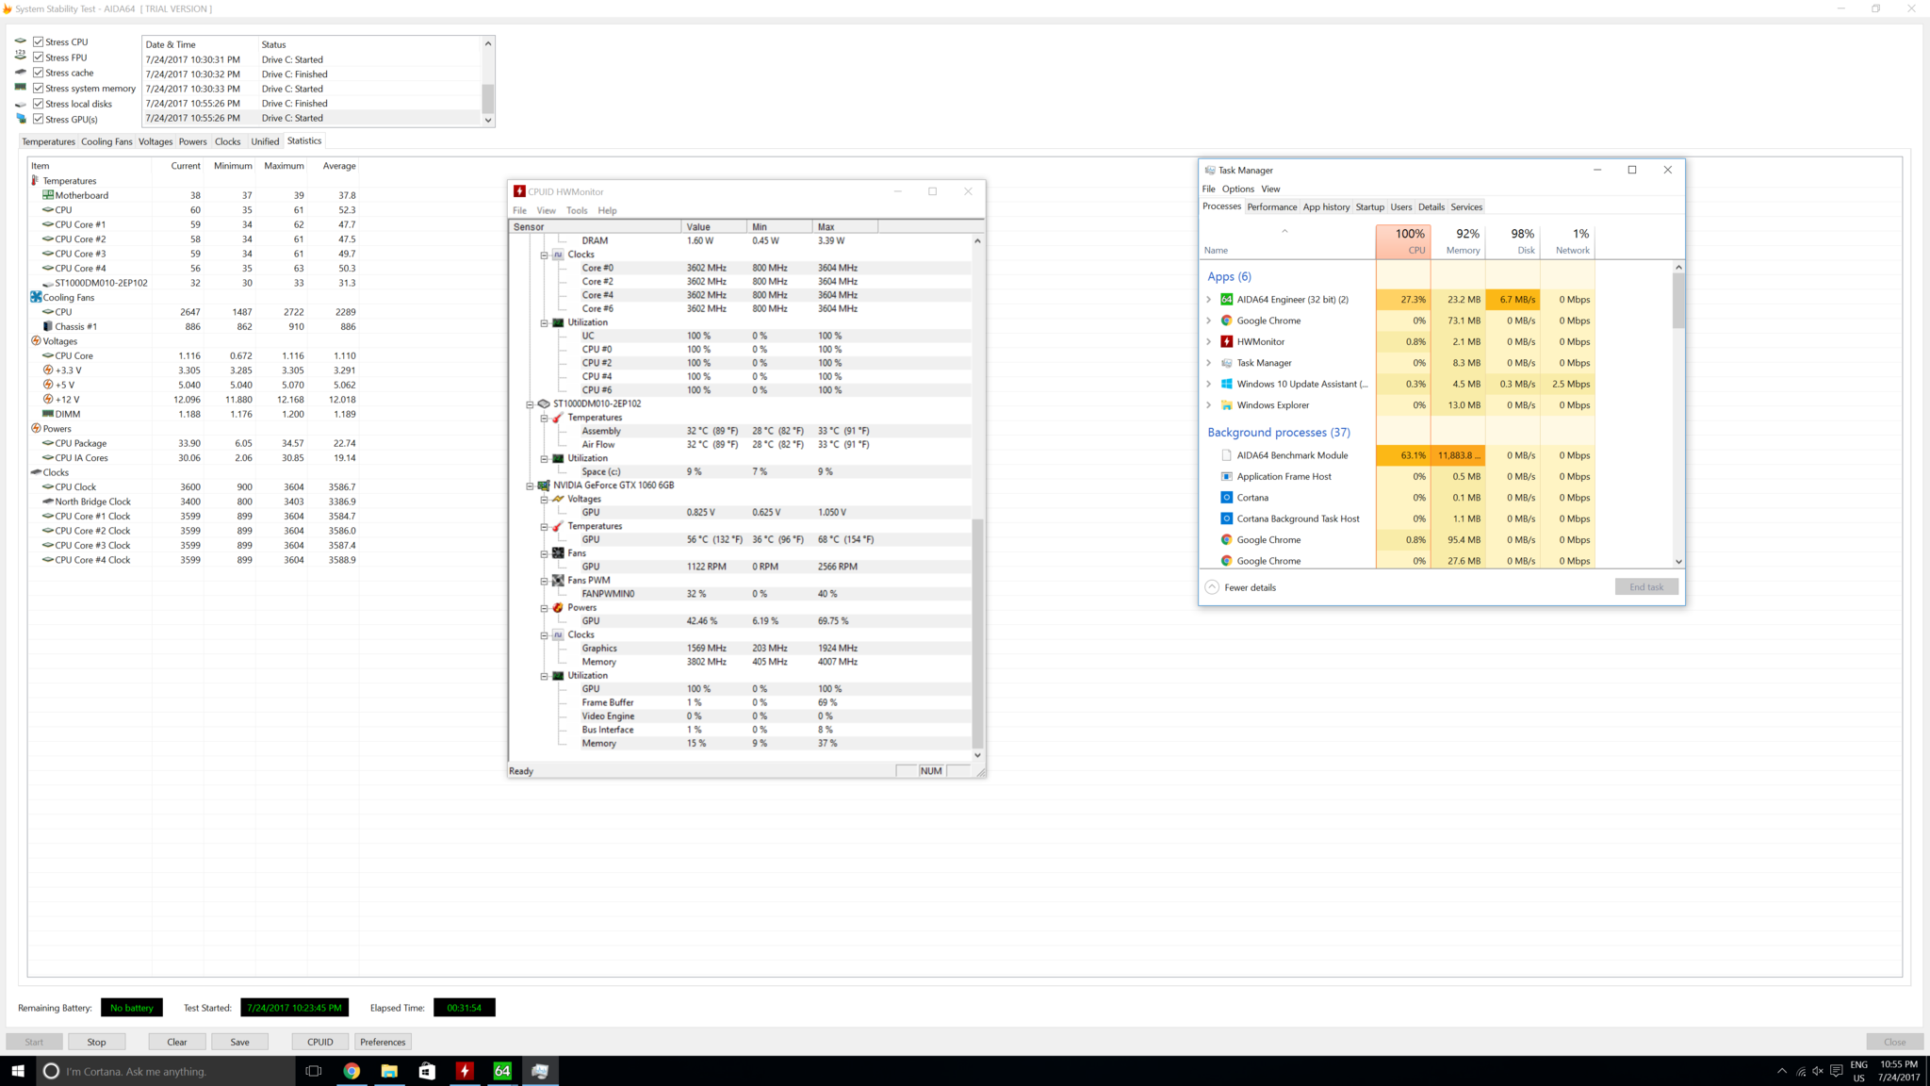
Task: Collapse the NVIDIA GeForce GTX 1060 node
Action: pyautogui.click(x=530, y=485)
